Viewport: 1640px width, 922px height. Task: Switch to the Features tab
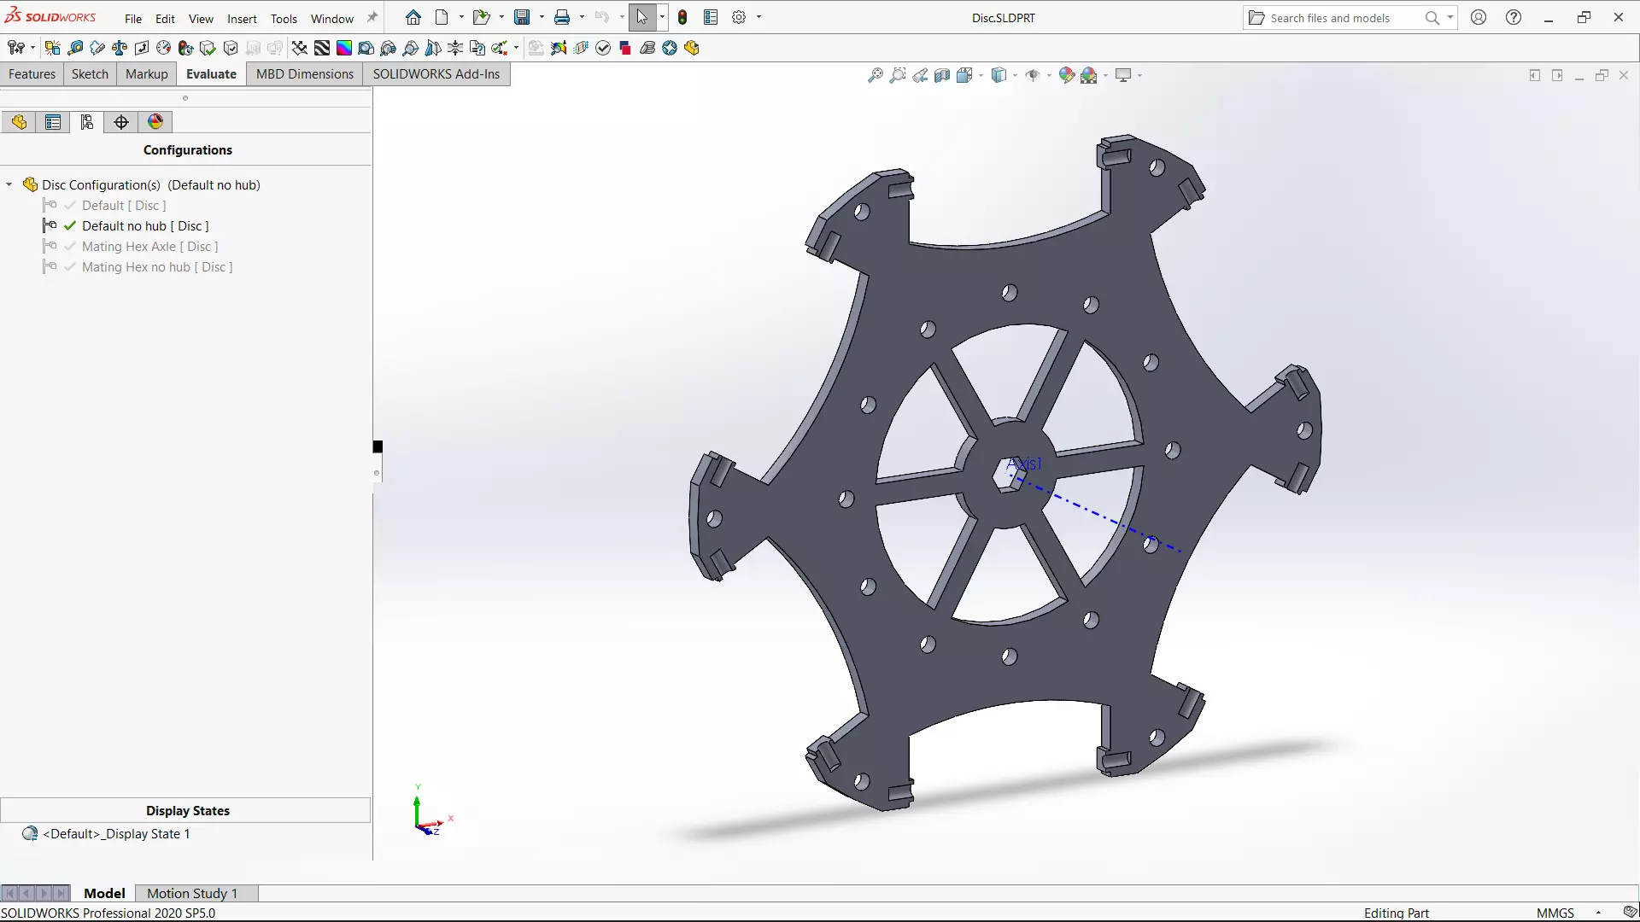(x=32, y=73)
